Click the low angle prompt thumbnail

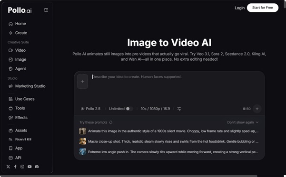[x=83, y=152]
